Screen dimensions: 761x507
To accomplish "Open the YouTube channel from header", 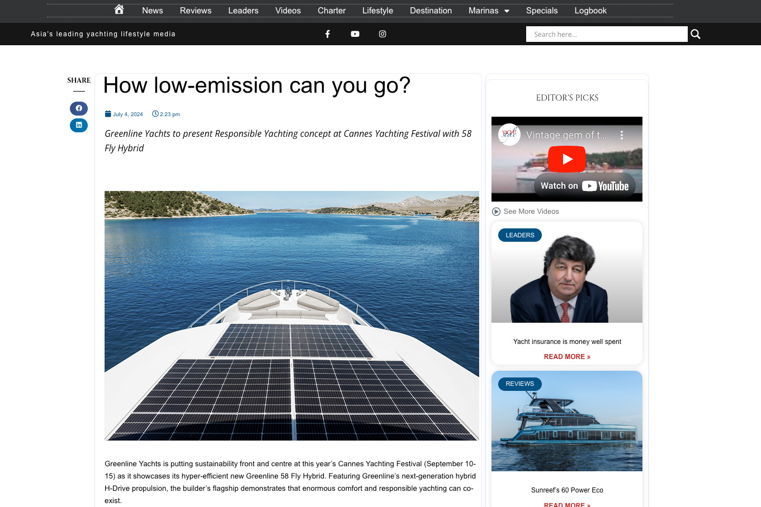I will [355, 34].
